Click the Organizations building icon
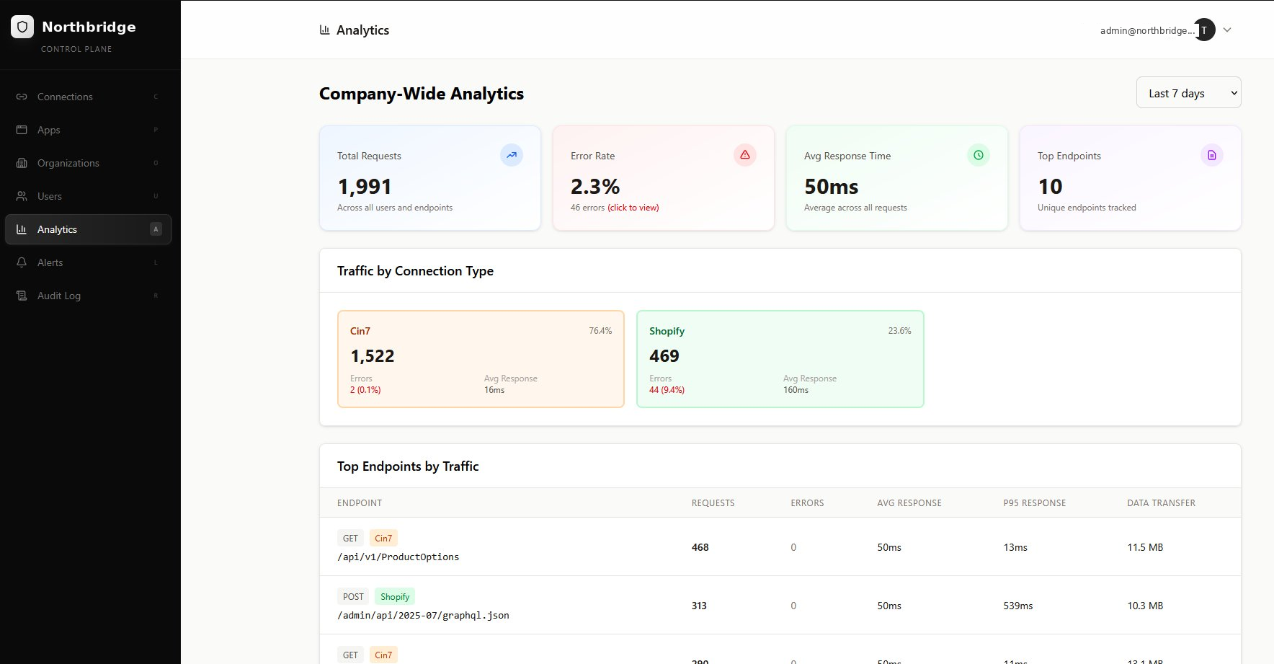This screenshot has width=1274, height=664. click(22, 163)
